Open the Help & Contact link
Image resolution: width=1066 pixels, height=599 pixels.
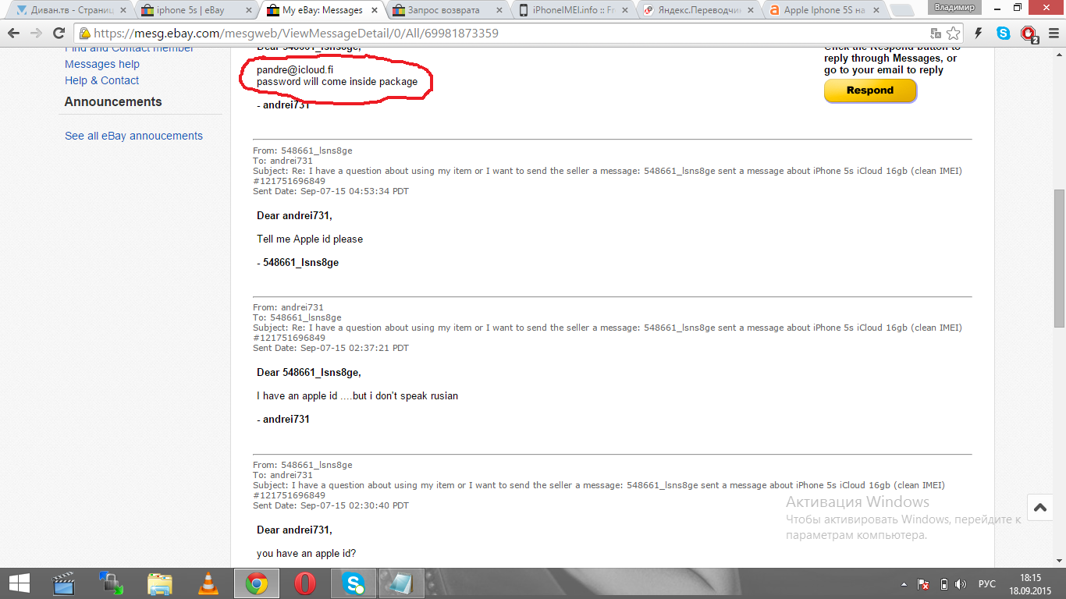(102, 80)
